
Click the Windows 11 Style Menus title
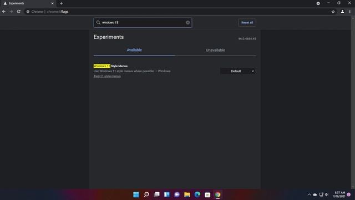click(110, 66)
